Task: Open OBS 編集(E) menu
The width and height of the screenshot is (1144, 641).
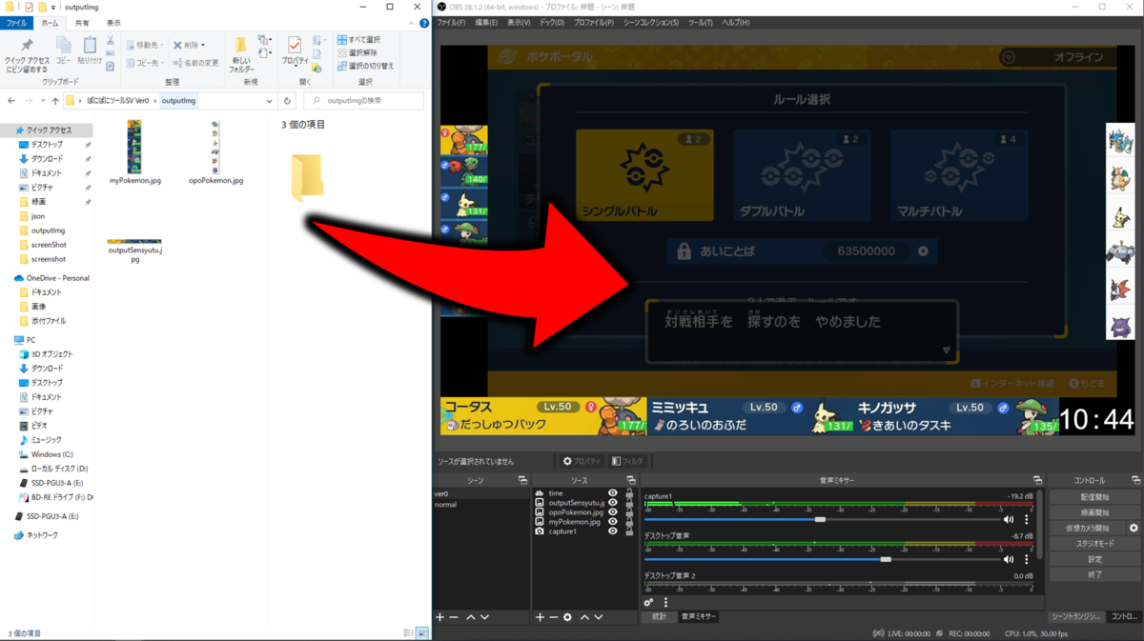Action: 486,23
